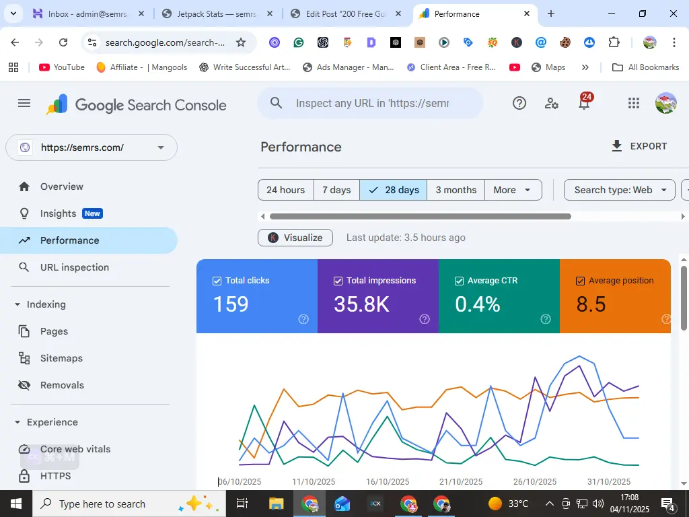This screenshot has width=689, height=517.
Task: Open Insights in the sidebar
Action: (x=88, y=213)
